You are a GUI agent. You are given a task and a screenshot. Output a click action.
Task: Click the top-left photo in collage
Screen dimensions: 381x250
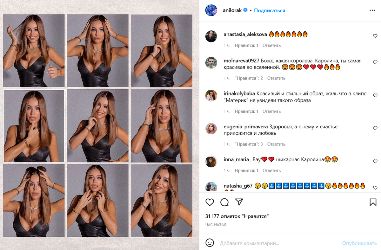click(33, 51)
